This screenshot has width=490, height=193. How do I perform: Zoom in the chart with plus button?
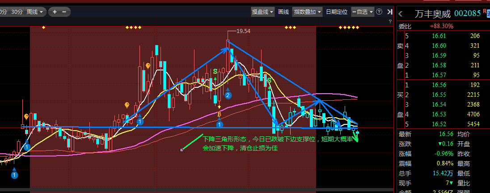click(x=55, y=12)
